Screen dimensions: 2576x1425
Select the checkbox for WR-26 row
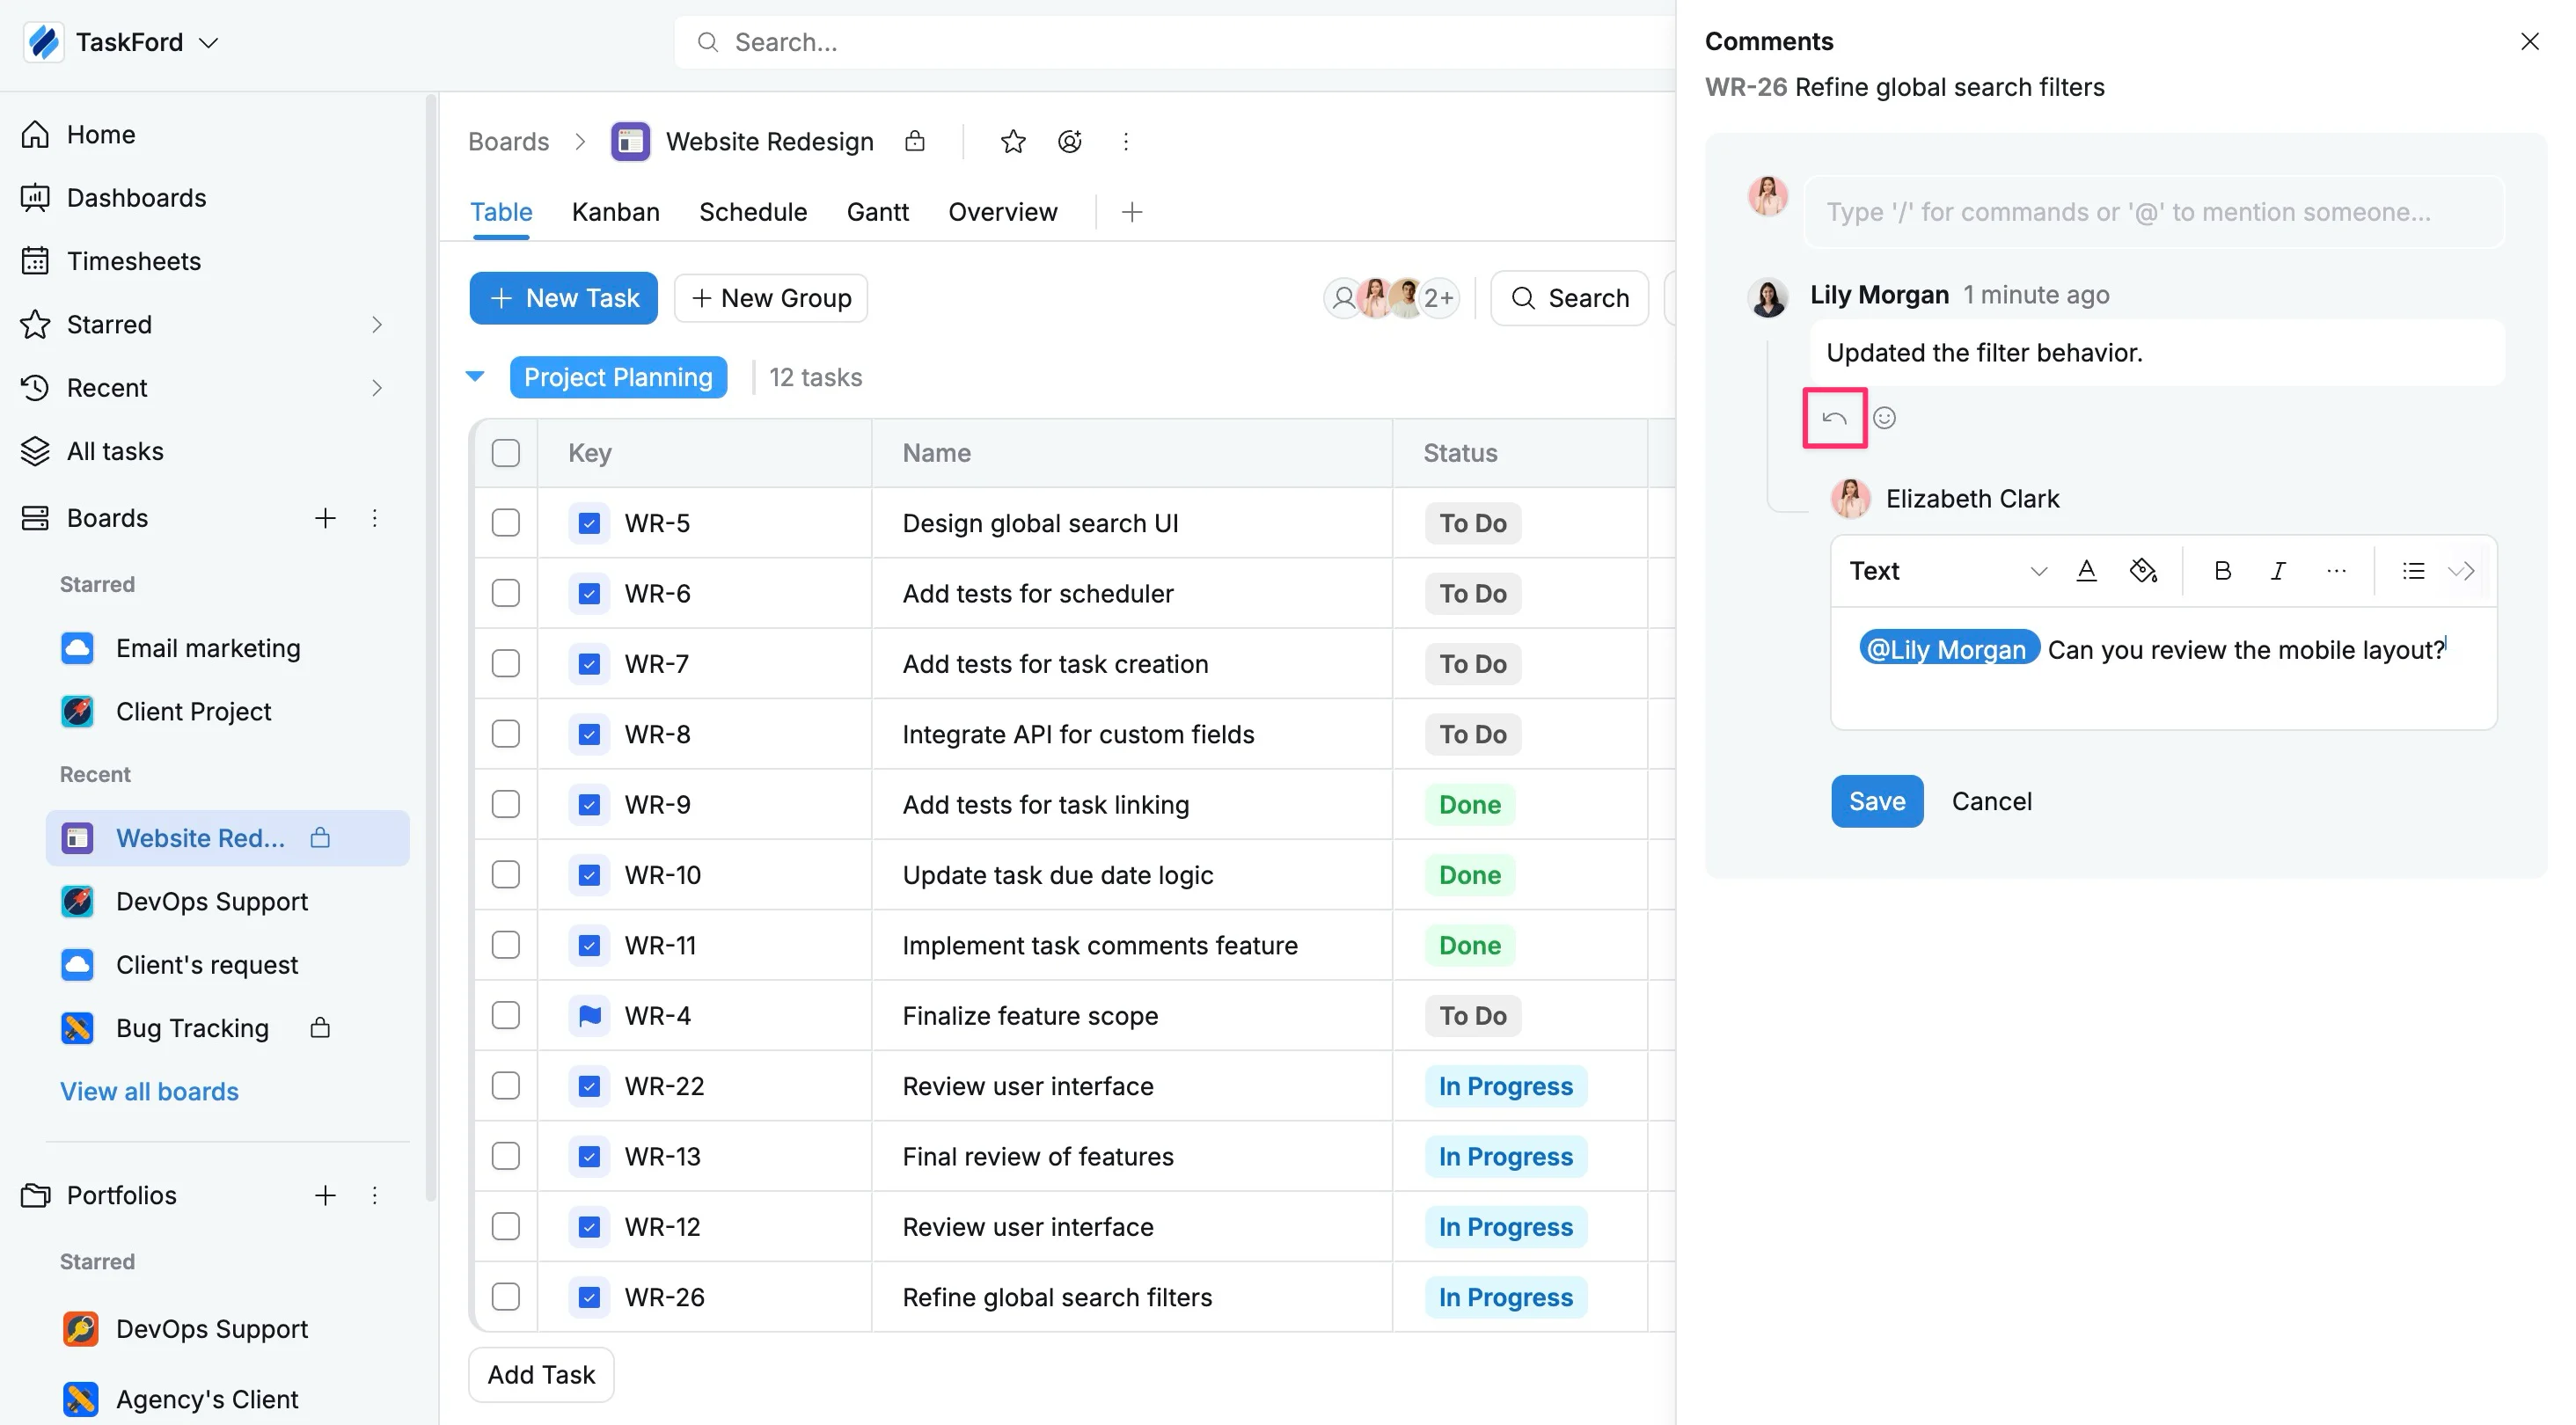(x=506, y=1297)
